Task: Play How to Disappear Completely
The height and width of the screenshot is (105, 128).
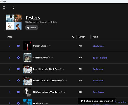Action: click(x=18, y=80)
